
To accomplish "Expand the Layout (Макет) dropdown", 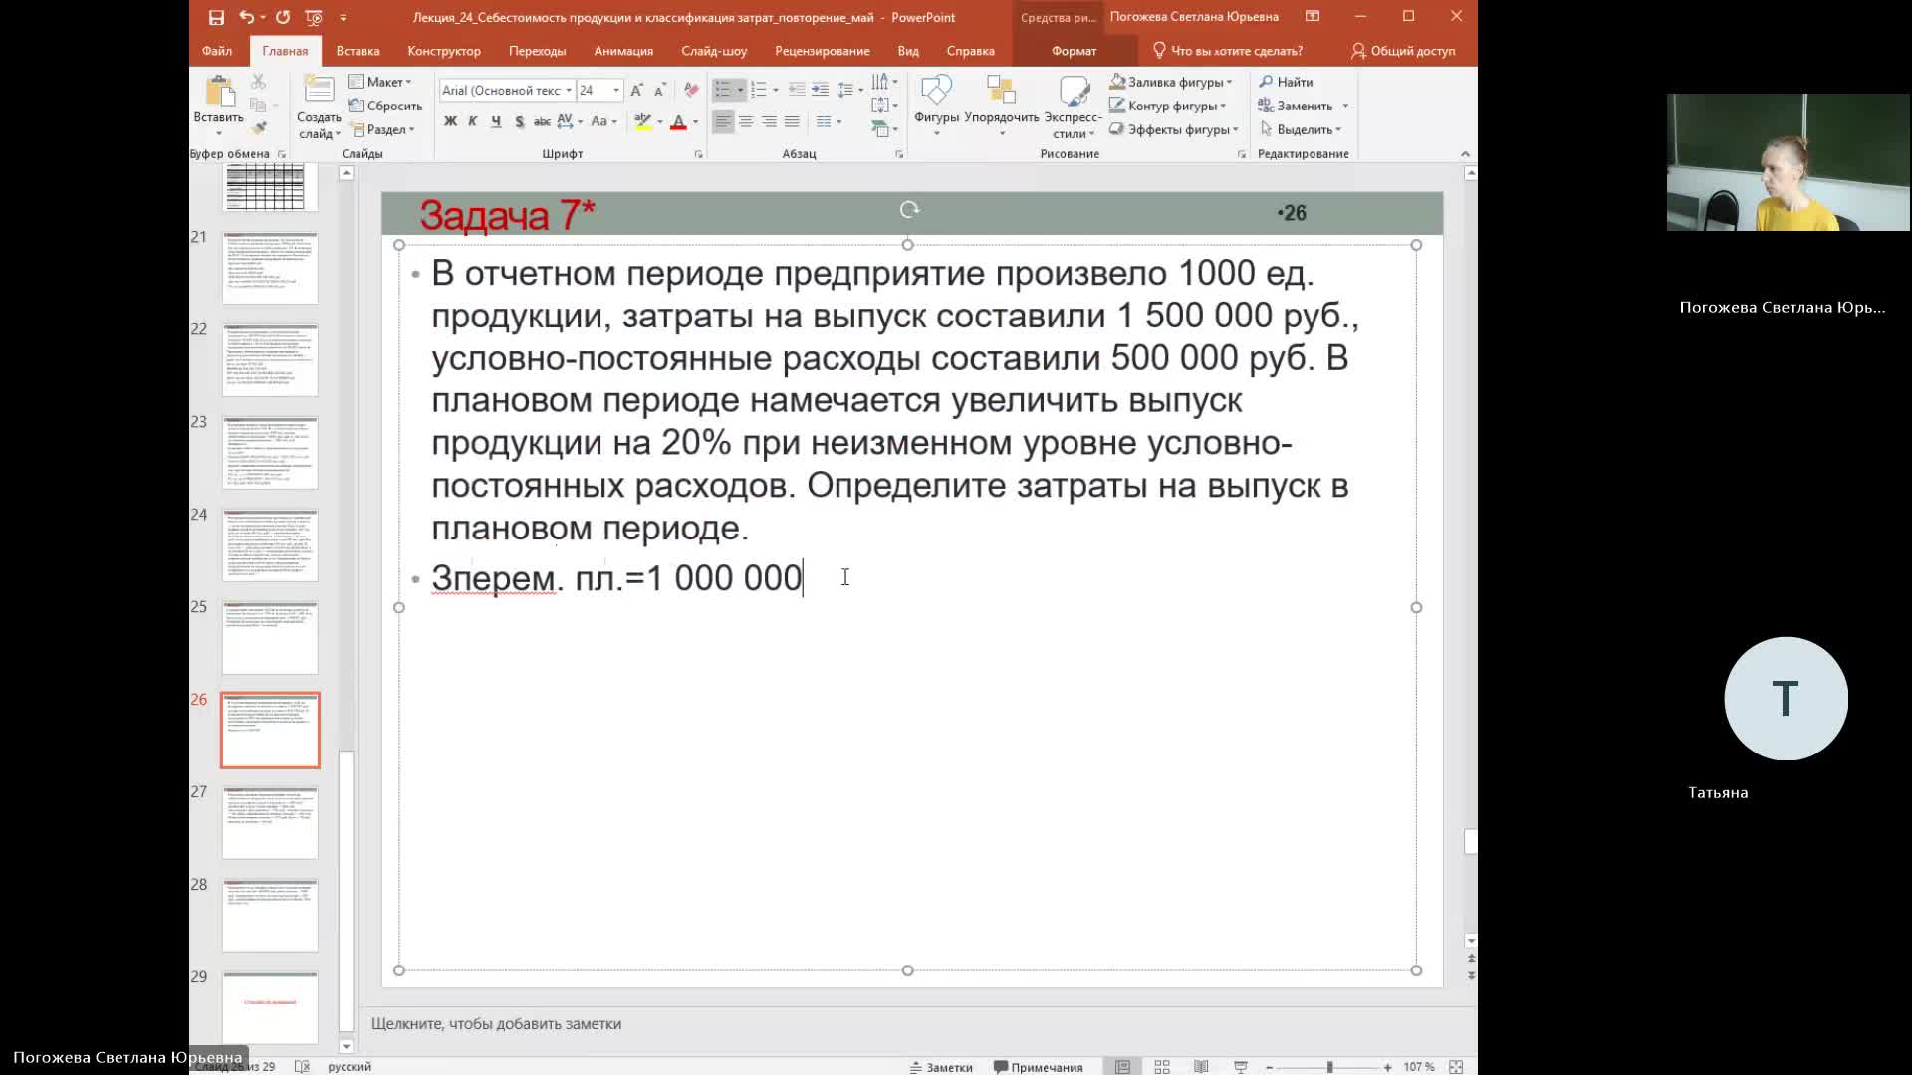I will tap(380, 82).
